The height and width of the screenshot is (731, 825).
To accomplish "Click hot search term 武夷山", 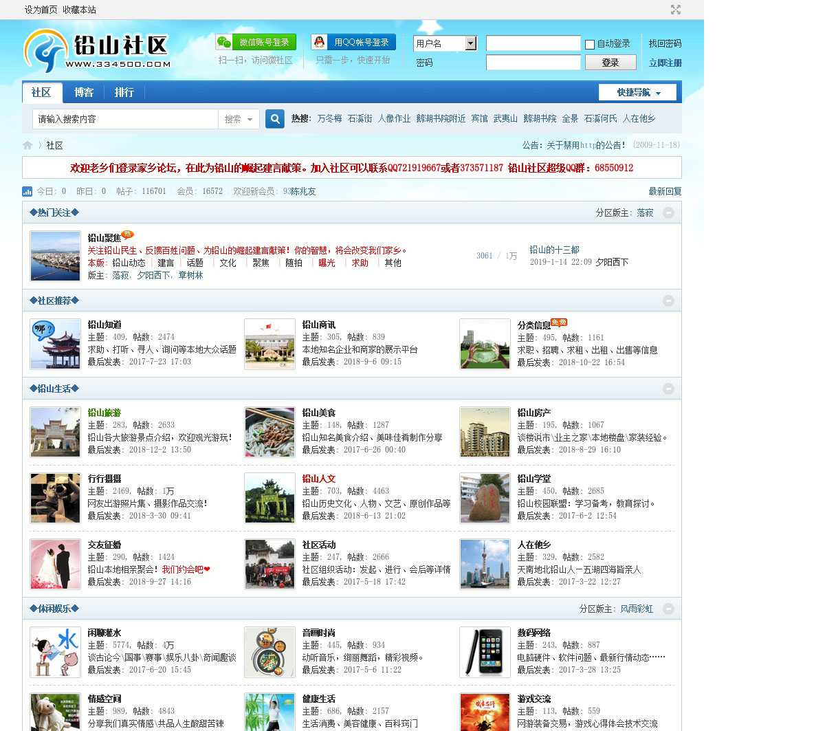I will pos(505,118).
